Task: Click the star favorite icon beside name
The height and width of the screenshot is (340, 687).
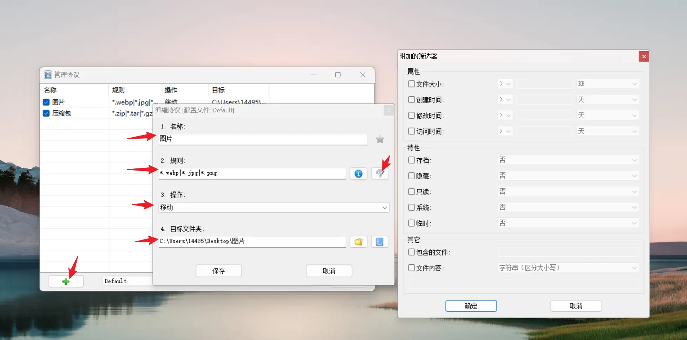Action: click(x=380, y=139)
